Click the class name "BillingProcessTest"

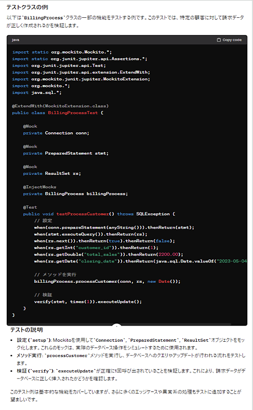73,113
